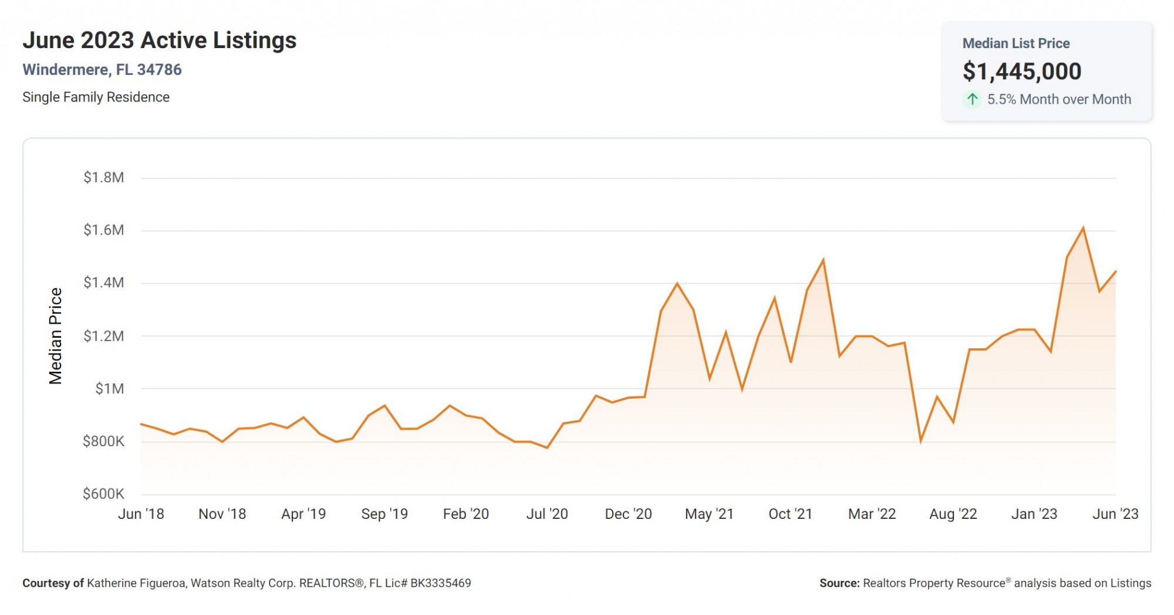Select the Aug '22 x-axis label
Image resolution: width=1174 pixels, height=615 pixels.
point(953,514)
